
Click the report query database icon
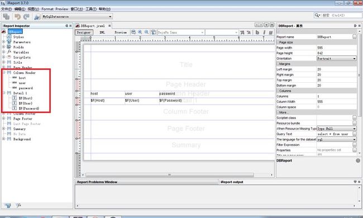tap(133, 32)
